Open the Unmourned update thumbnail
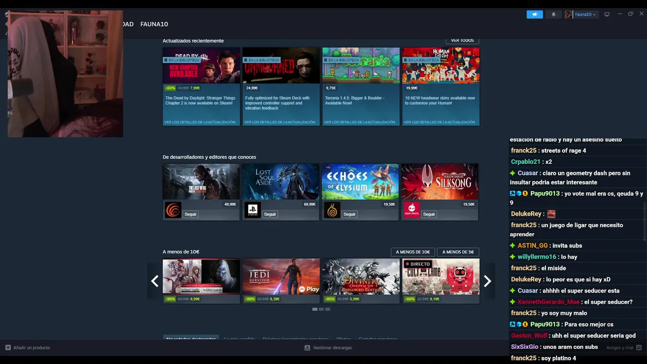This screenshot has height=364, width=647. [281, 66]
